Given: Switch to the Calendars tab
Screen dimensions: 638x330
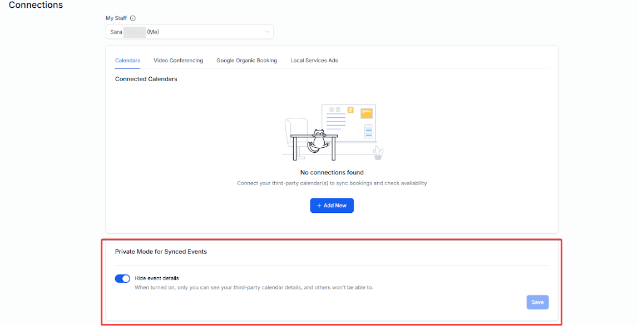Looking at the screenshot, I should (x=127, y=61).
